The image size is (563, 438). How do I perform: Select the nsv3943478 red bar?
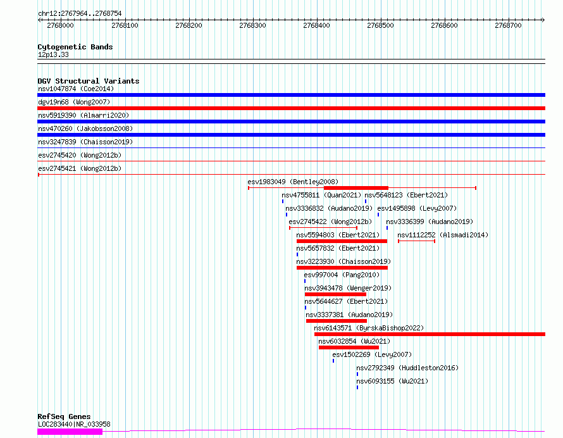coord(335,294)
